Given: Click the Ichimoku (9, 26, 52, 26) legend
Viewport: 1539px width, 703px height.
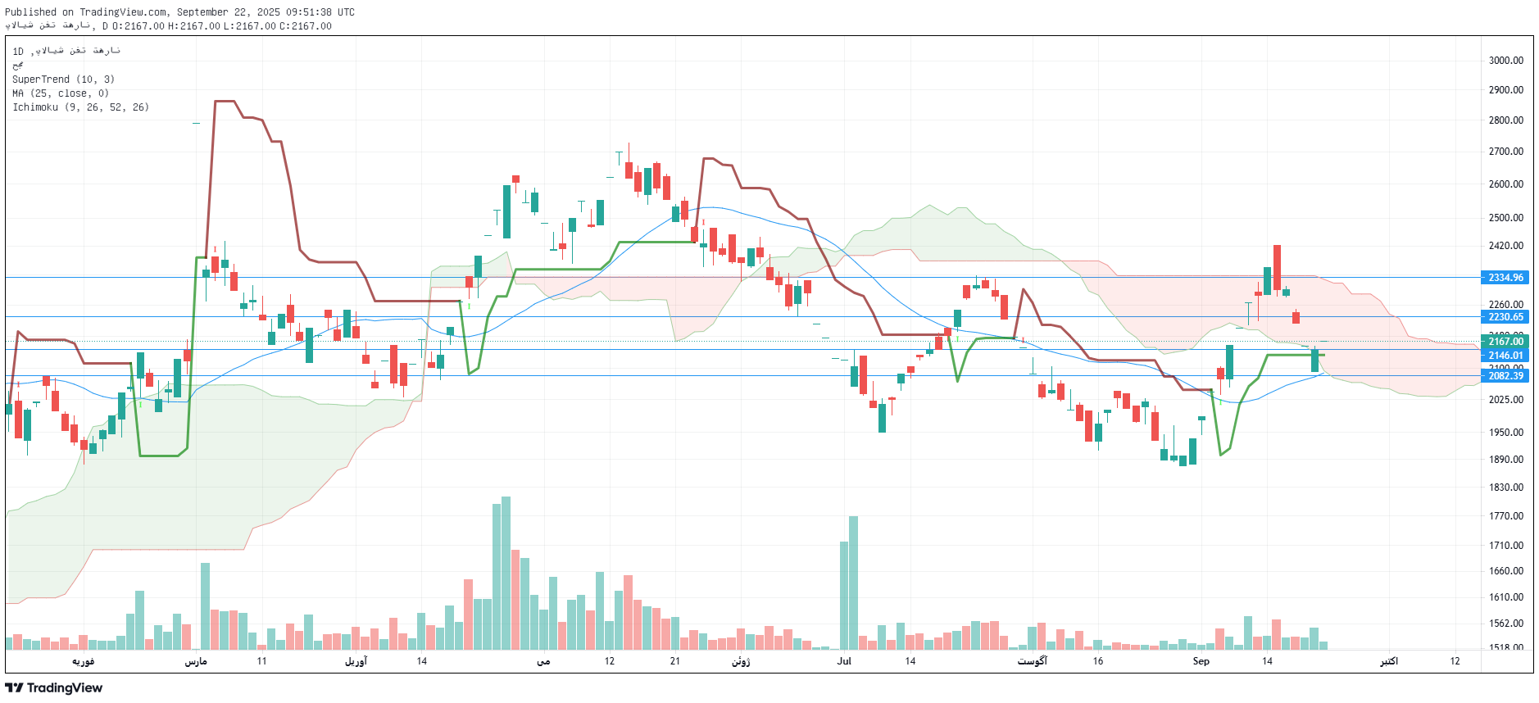Looking at the screenshot, I should (x=80, y=107).
